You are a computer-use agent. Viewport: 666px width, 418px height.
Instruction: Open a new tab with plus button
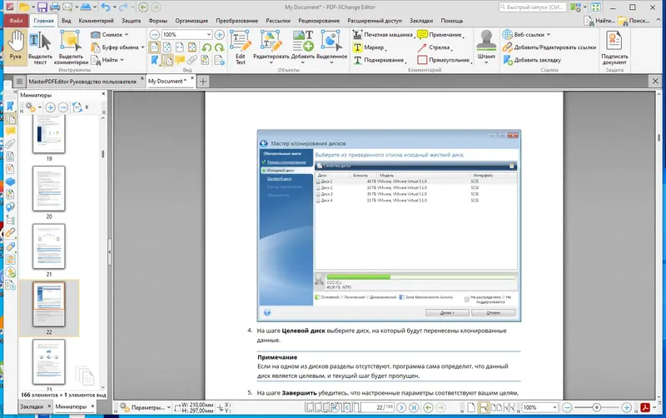[x=203, y=81]
